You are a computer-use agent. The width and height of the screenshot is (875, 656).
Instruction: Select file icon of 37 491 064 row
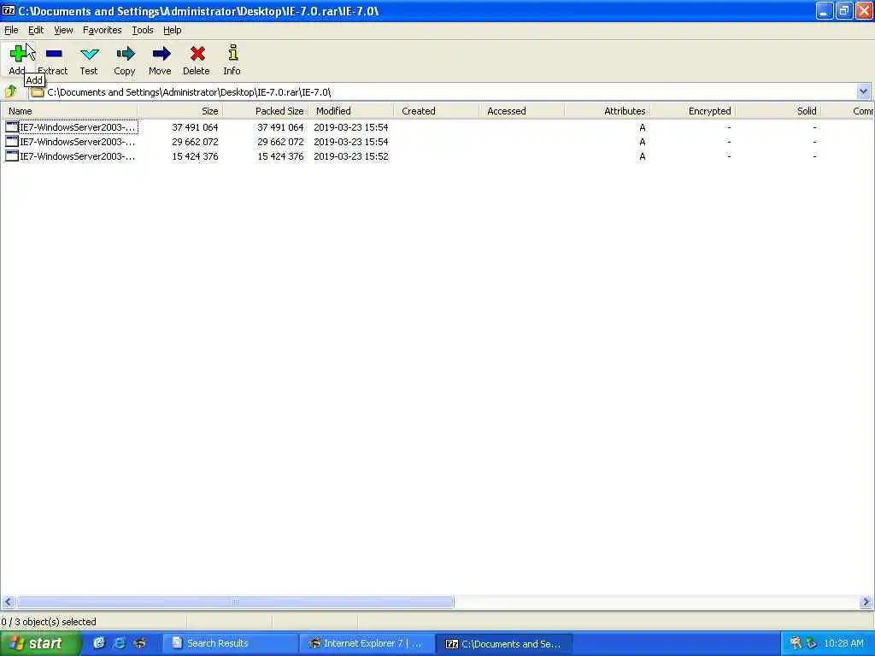[x=12, y=127]
